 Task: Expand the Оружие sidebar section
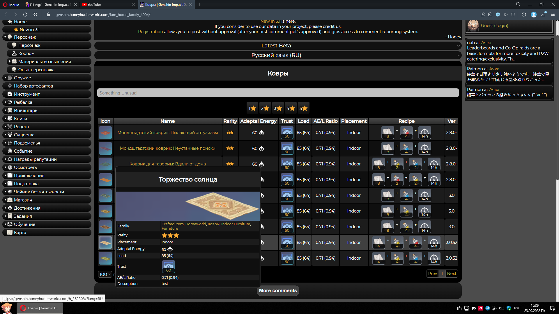coord(22,78)
